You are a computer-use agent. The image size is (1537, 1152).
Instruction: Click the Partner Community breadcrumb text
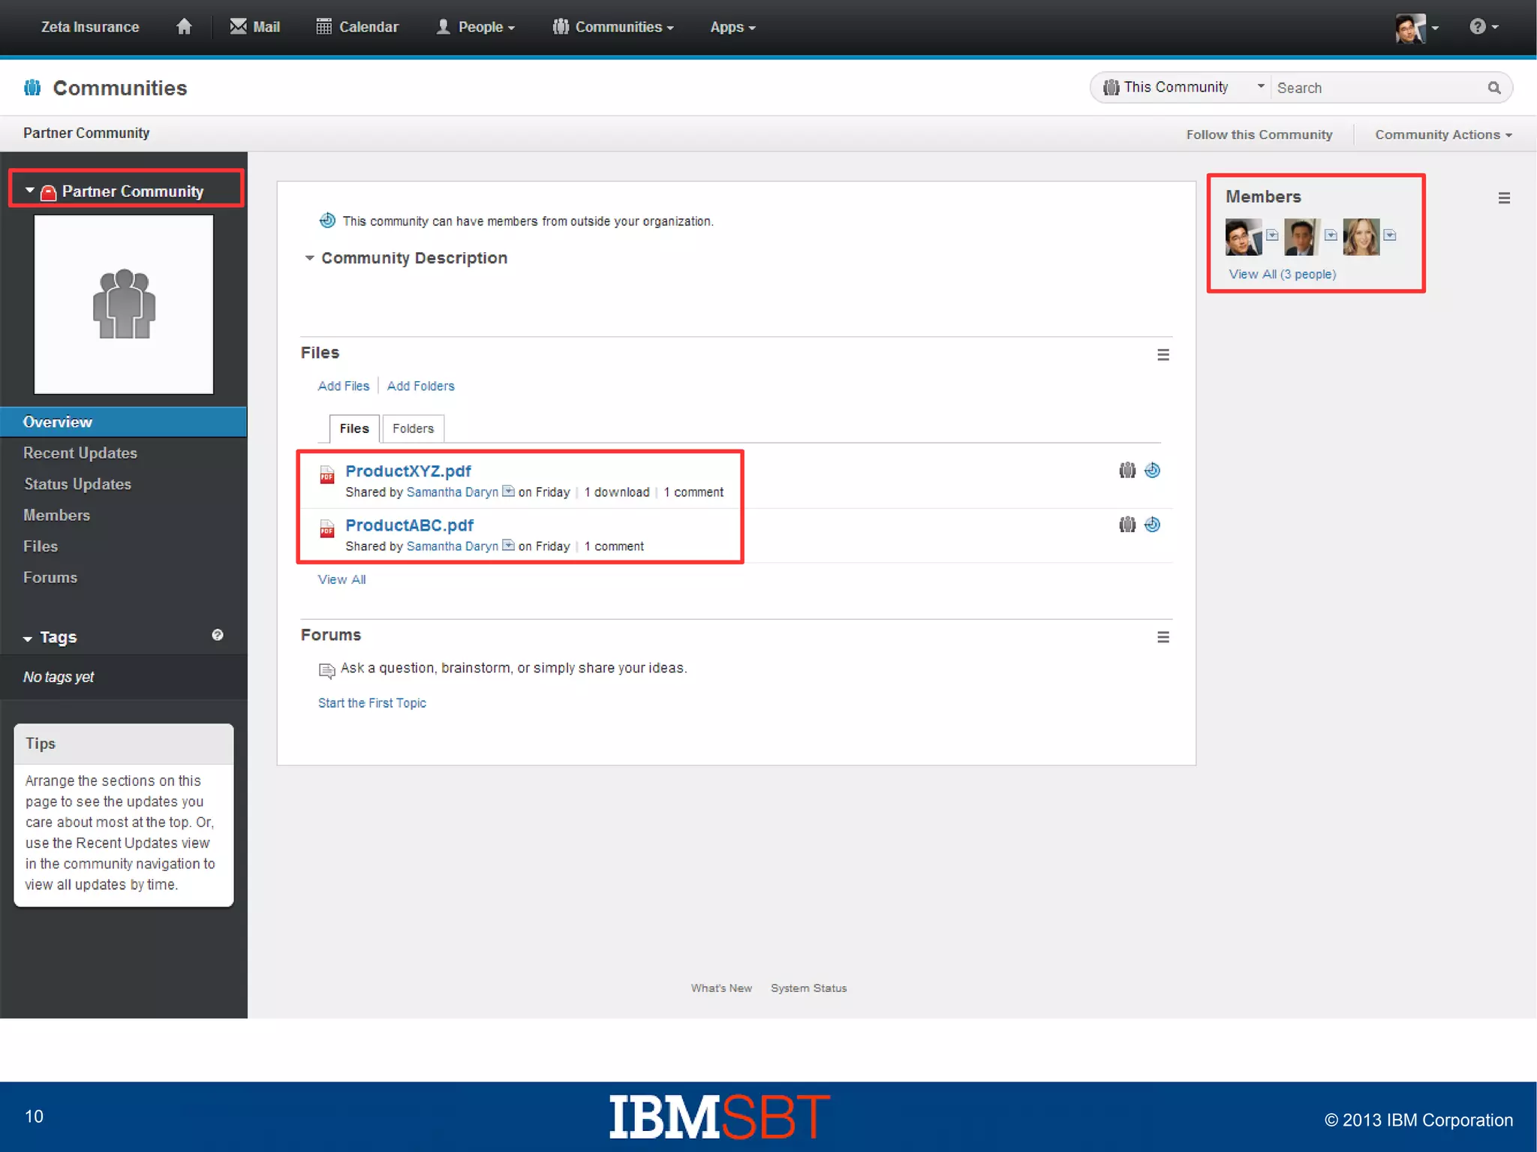pos(86,133)
